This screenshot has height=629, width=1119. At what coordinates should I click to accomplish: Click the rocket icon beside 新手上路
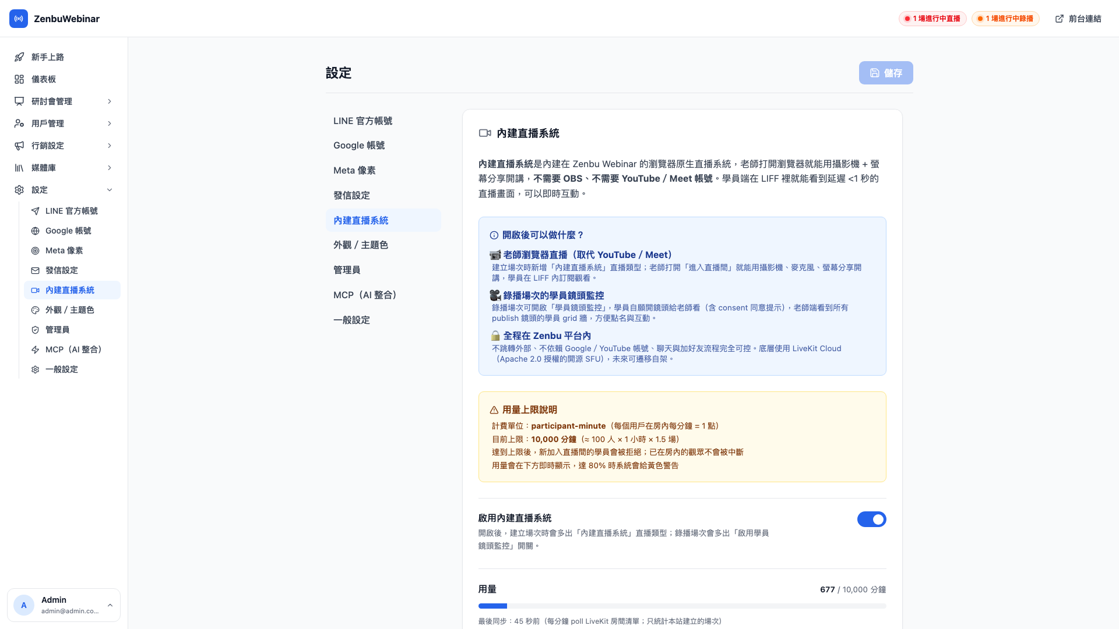click(19, 57)
